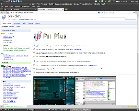Open a new tab with the plus button
139x111 pixels.
pos(66,9)
